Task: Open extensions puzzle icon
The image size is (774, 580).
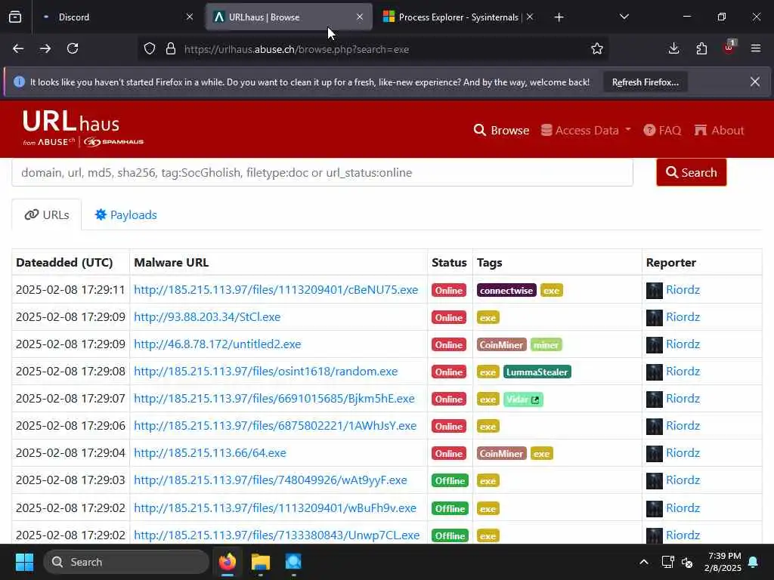Action: coord(701,49)
